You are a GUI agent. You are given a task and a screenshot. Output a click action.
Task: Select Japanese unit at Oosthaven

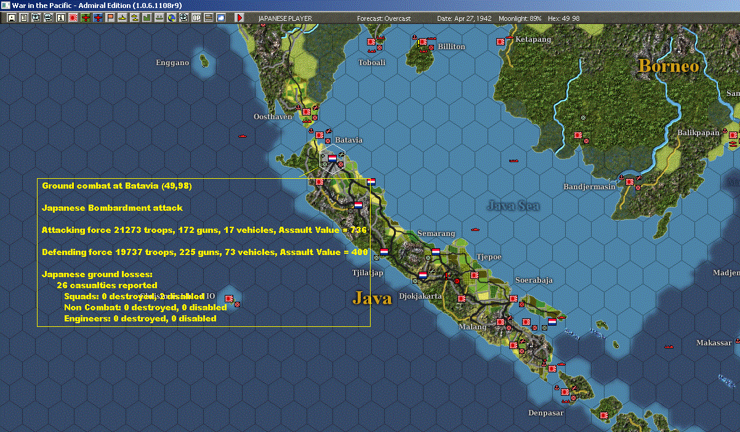coord(306,112)
